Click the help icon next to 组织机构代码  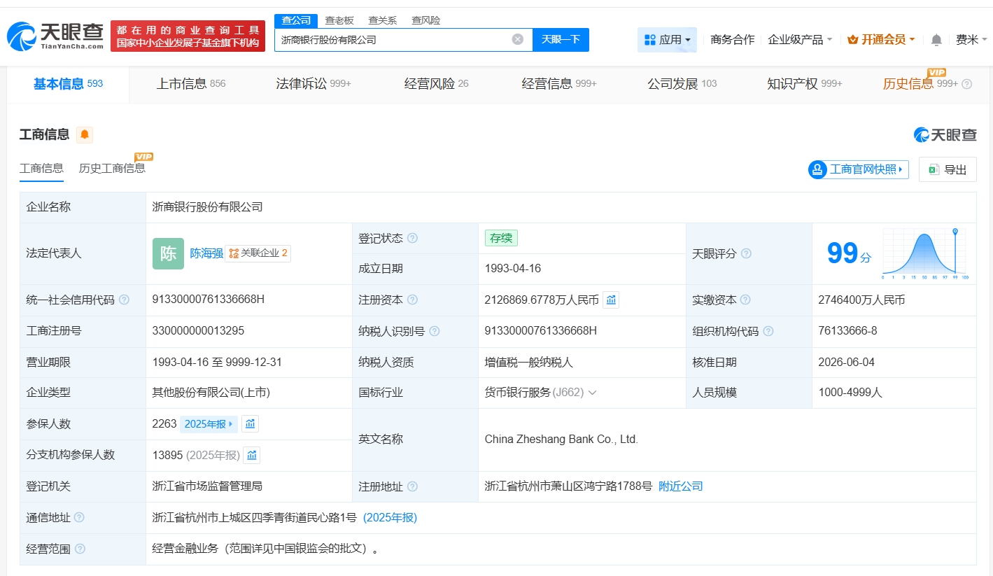[768, 331]
